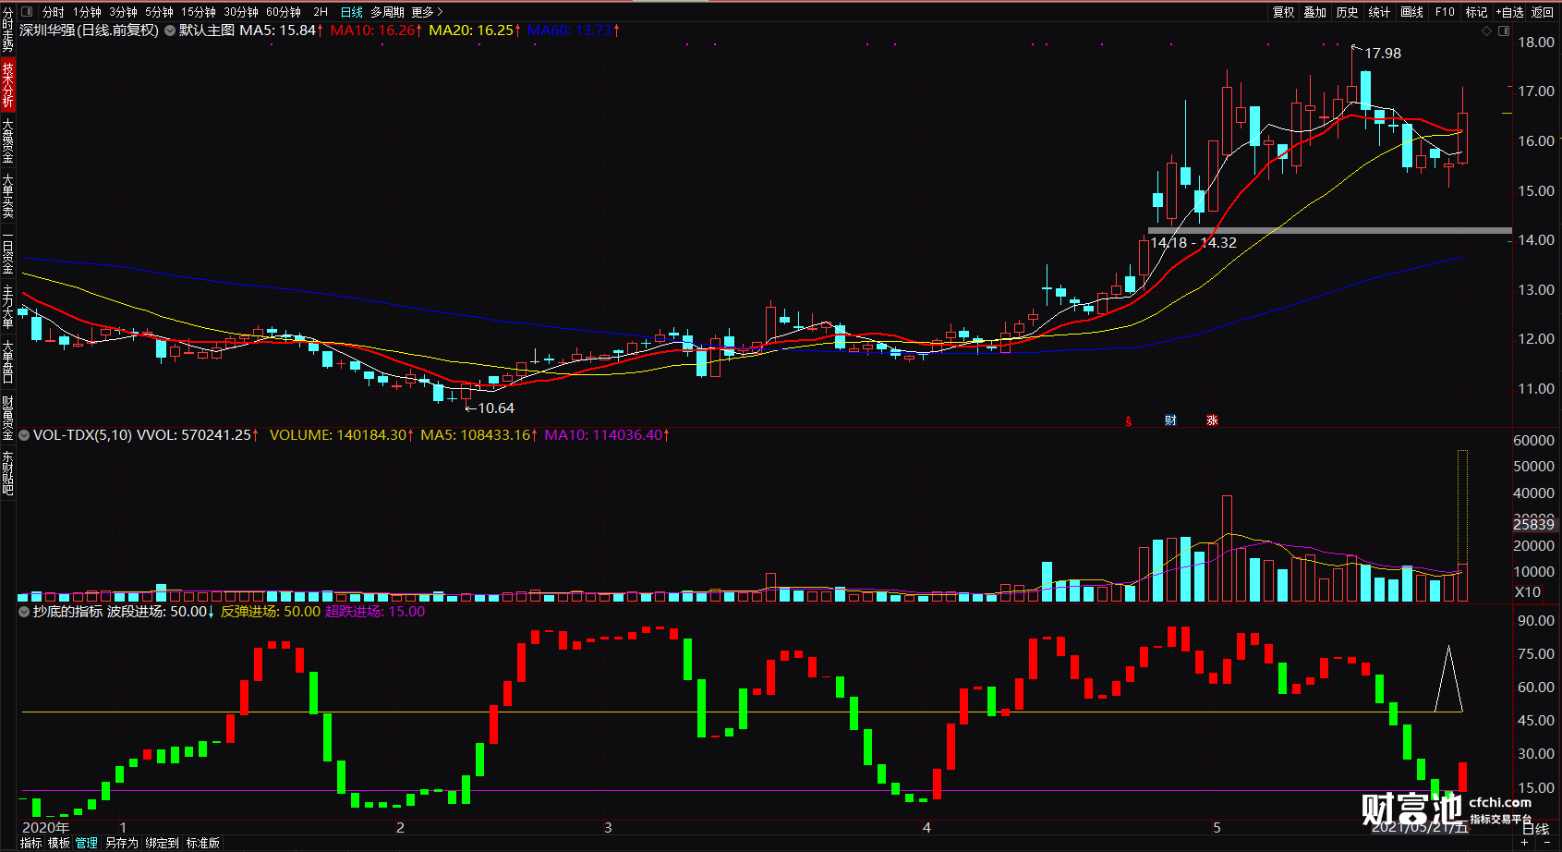Open the 多周期 multi-period view
1562x852 pixels.
pos(387,12)
